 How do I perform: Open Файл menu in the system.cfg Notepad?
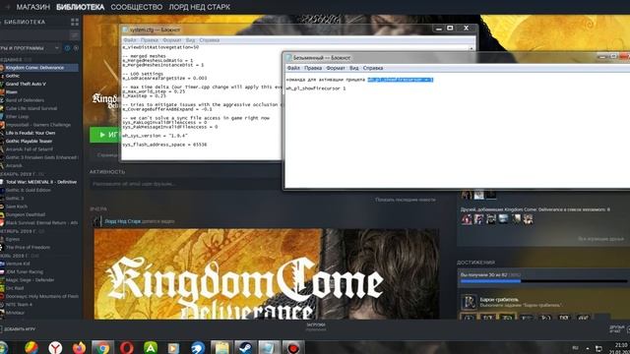click(129, 40)
